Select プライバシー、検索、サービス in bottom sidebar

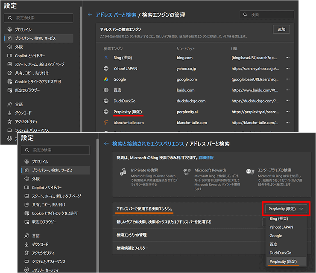click(x=56, y=170)
